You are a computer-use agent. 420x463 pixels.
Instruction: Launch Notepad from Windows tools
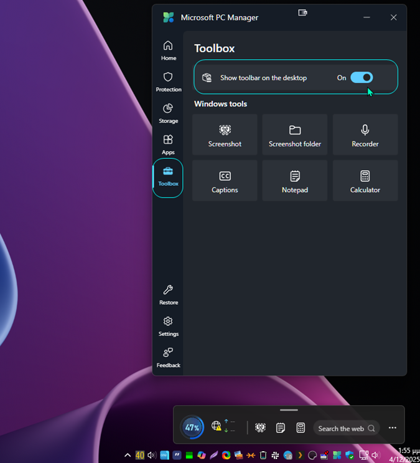pyautogui.click(x=295, y=181)
